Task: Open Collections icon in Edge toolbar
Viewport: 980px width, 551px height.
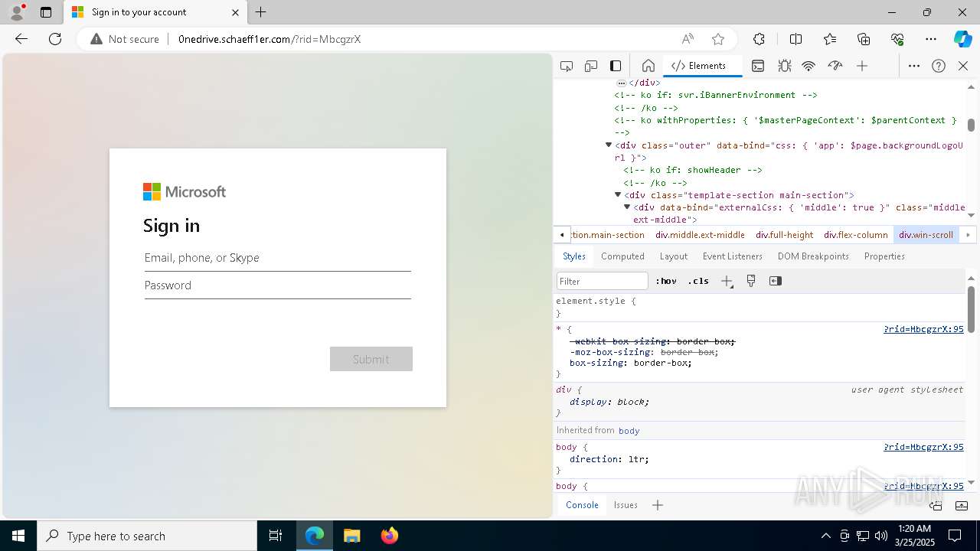Action: click(864, 39)
